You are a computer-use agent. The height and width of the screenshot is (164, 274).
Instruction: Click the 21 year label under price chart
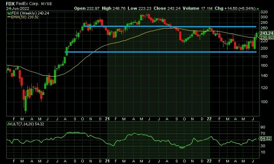click(107, 119)
